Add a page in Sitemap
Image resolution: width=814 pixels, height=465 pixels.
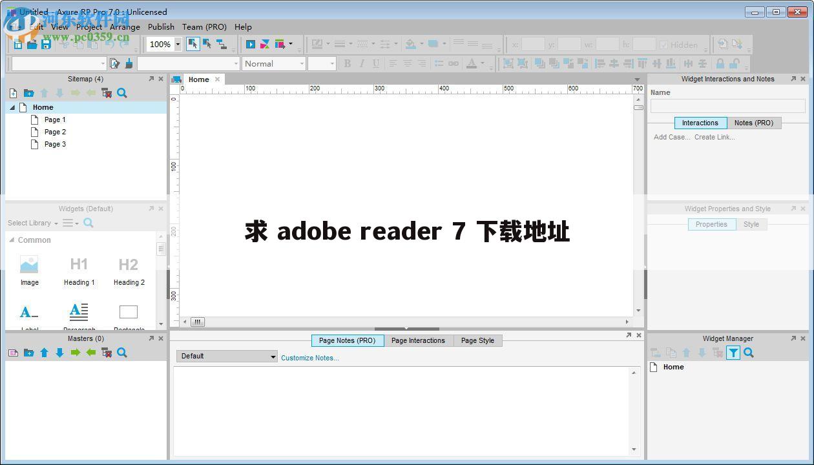pyautogui.click(x=13, y=93)
